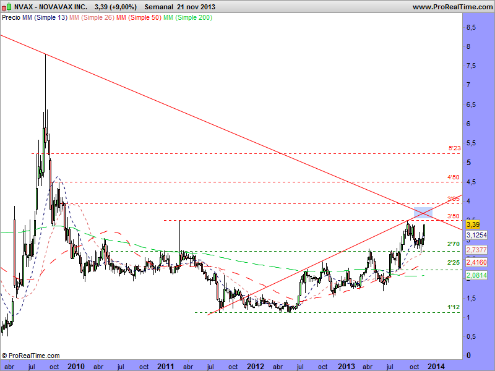Image resolution: width=495 pixels, height=371 pixels.
Task: Select the MM (Simple 200) legend entry
Action: pyautogui.click(x=187, y=18)
